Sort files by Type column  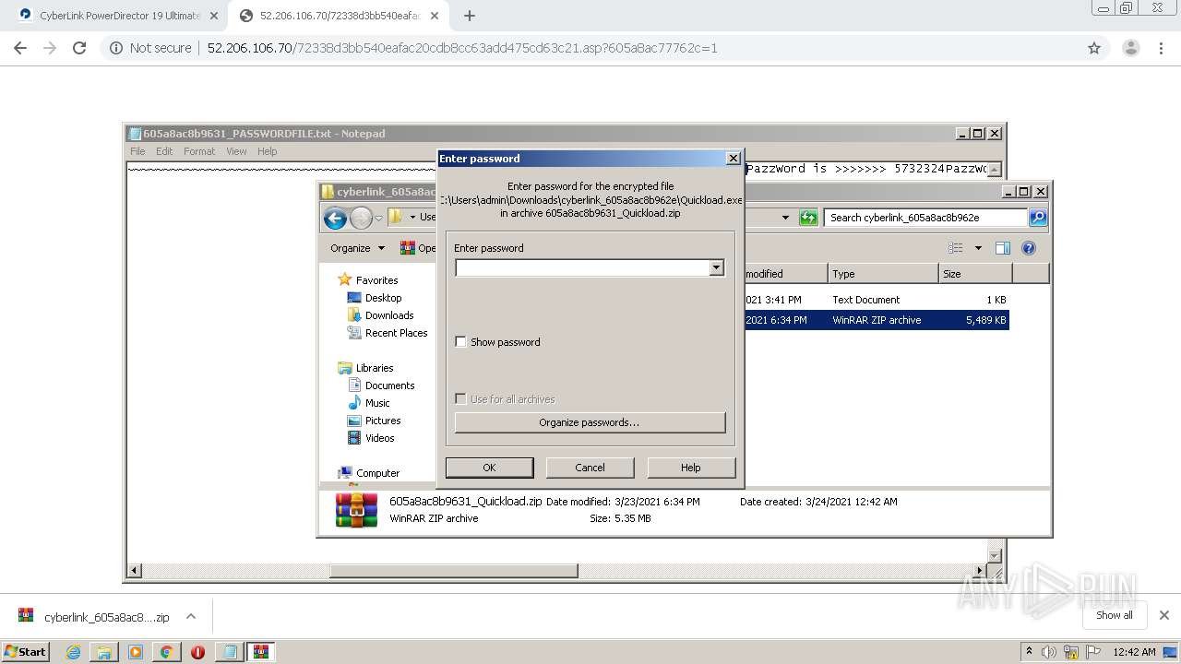[x=883, y=274]
